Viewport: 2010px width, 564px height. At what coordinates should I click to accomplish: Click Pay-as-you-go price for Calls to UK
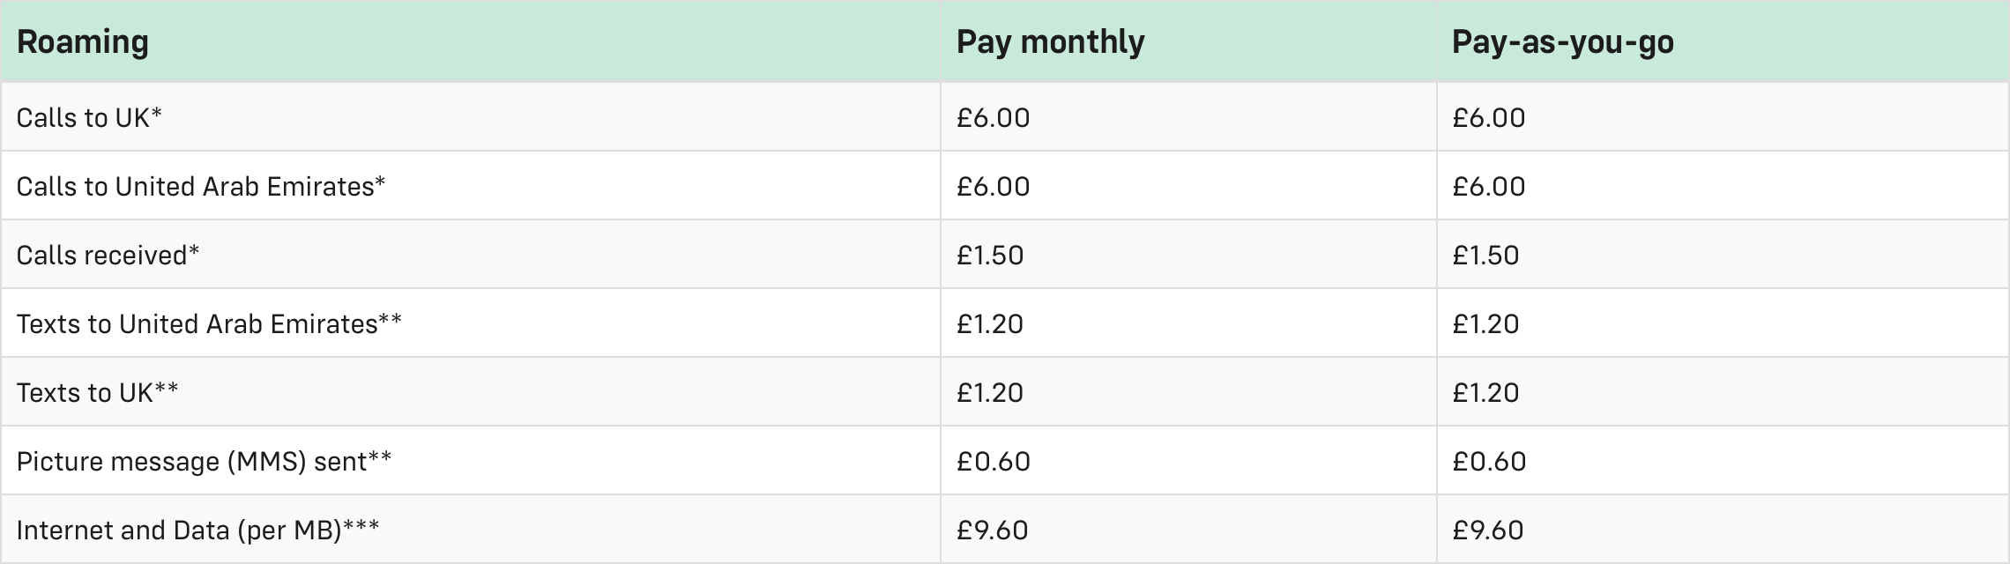pyautogui.click(x=1488, y=118)
